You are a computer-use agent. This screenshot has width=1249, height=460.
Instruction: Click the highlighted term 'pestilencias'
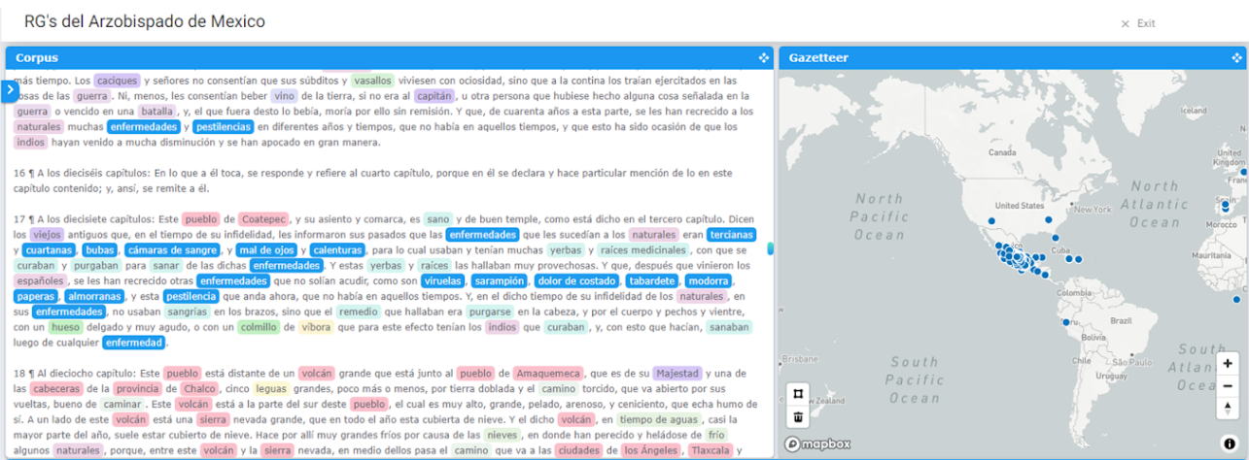(x=224, y=127)
